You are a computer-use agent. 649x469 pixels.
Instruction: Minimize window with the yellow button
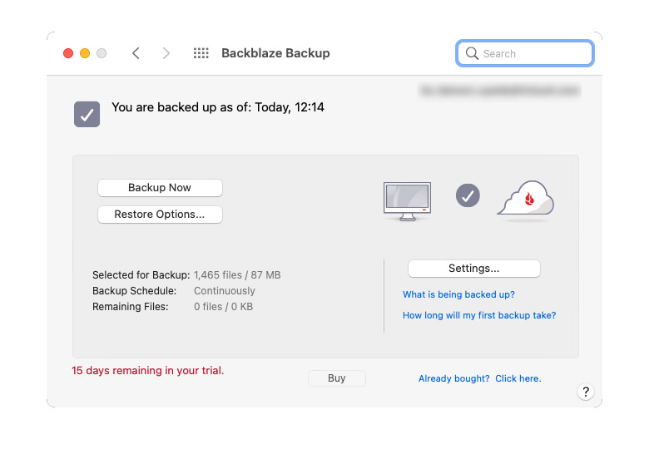pos(85,53)
